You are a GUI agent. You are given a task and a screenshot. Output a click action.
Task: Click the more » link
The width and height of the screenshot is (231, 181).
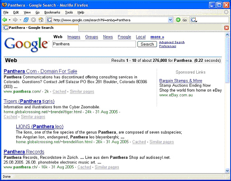(x=157, y=37)
